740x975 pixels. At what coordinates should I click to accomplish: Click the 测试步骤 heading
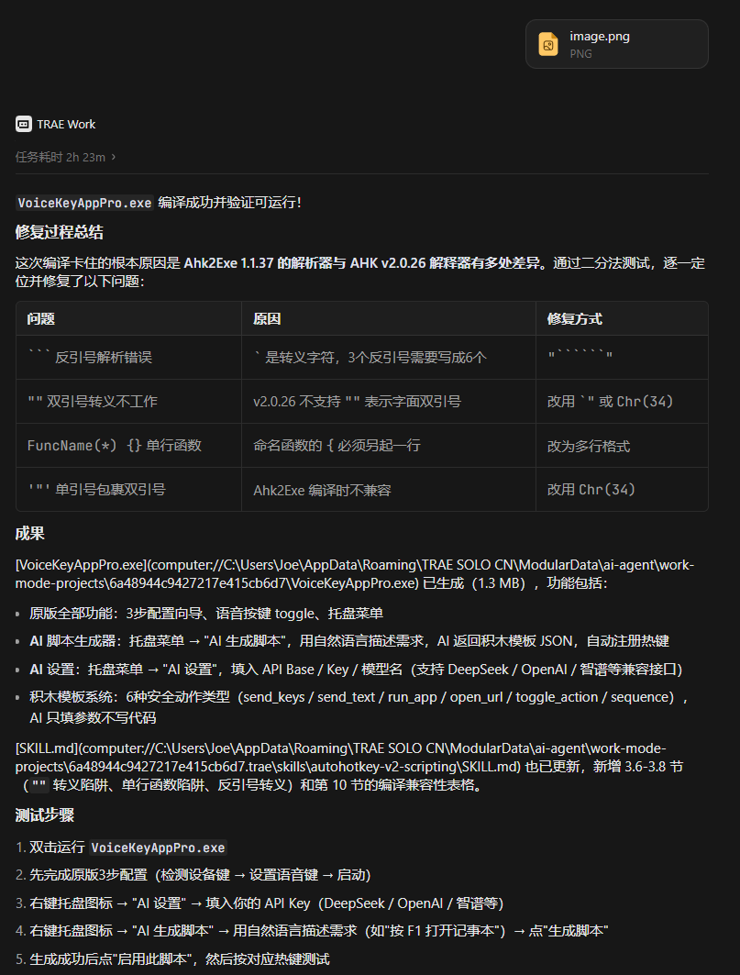45,815
